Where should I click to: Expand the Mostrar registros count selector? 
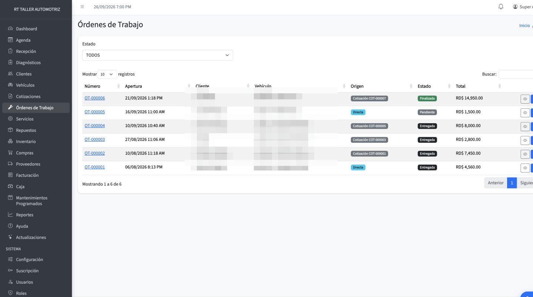coord(107,74)
